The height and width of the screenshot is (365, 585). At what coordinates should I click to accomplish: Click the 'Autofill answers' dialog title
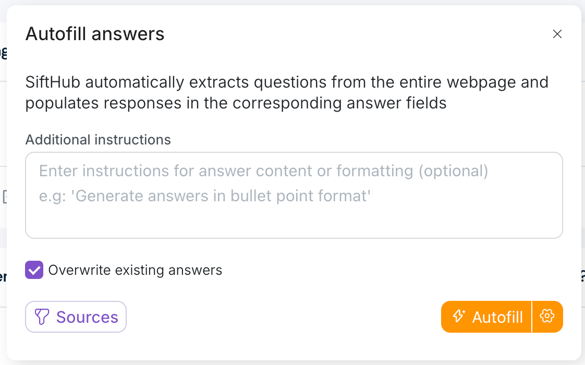pos(95,34)
